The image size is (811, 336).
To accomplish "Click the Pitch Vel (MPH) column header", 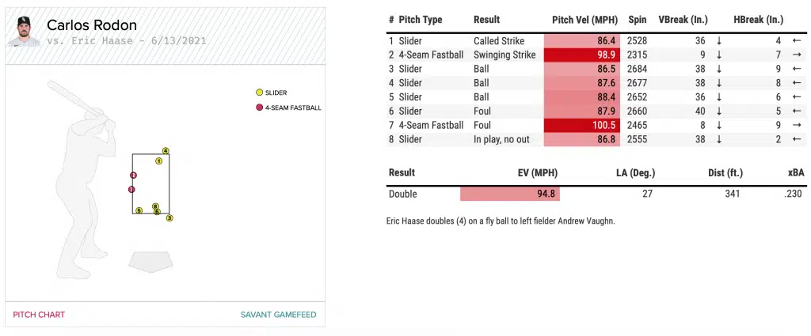I will click(584, 20).
